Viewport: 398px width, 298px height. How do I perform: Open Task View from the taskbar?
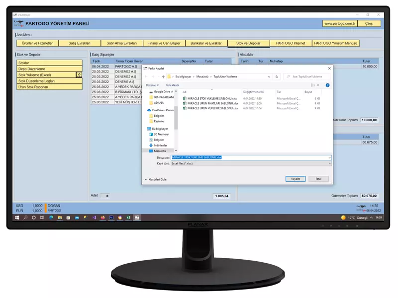pyautogui.click(x=42, y=218)
